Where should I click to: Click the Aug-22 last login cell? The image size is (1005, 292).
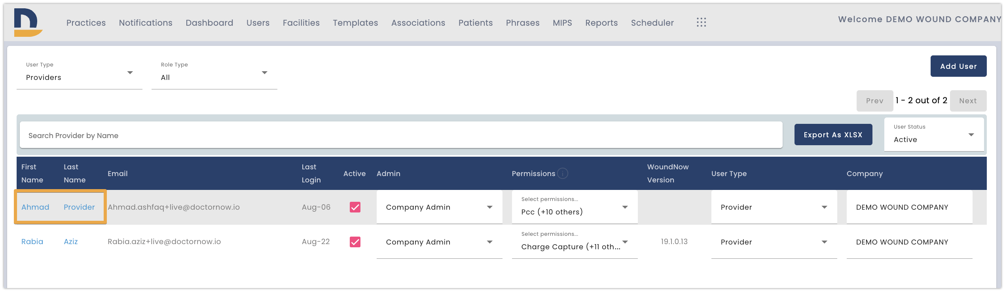click(316, 241)
